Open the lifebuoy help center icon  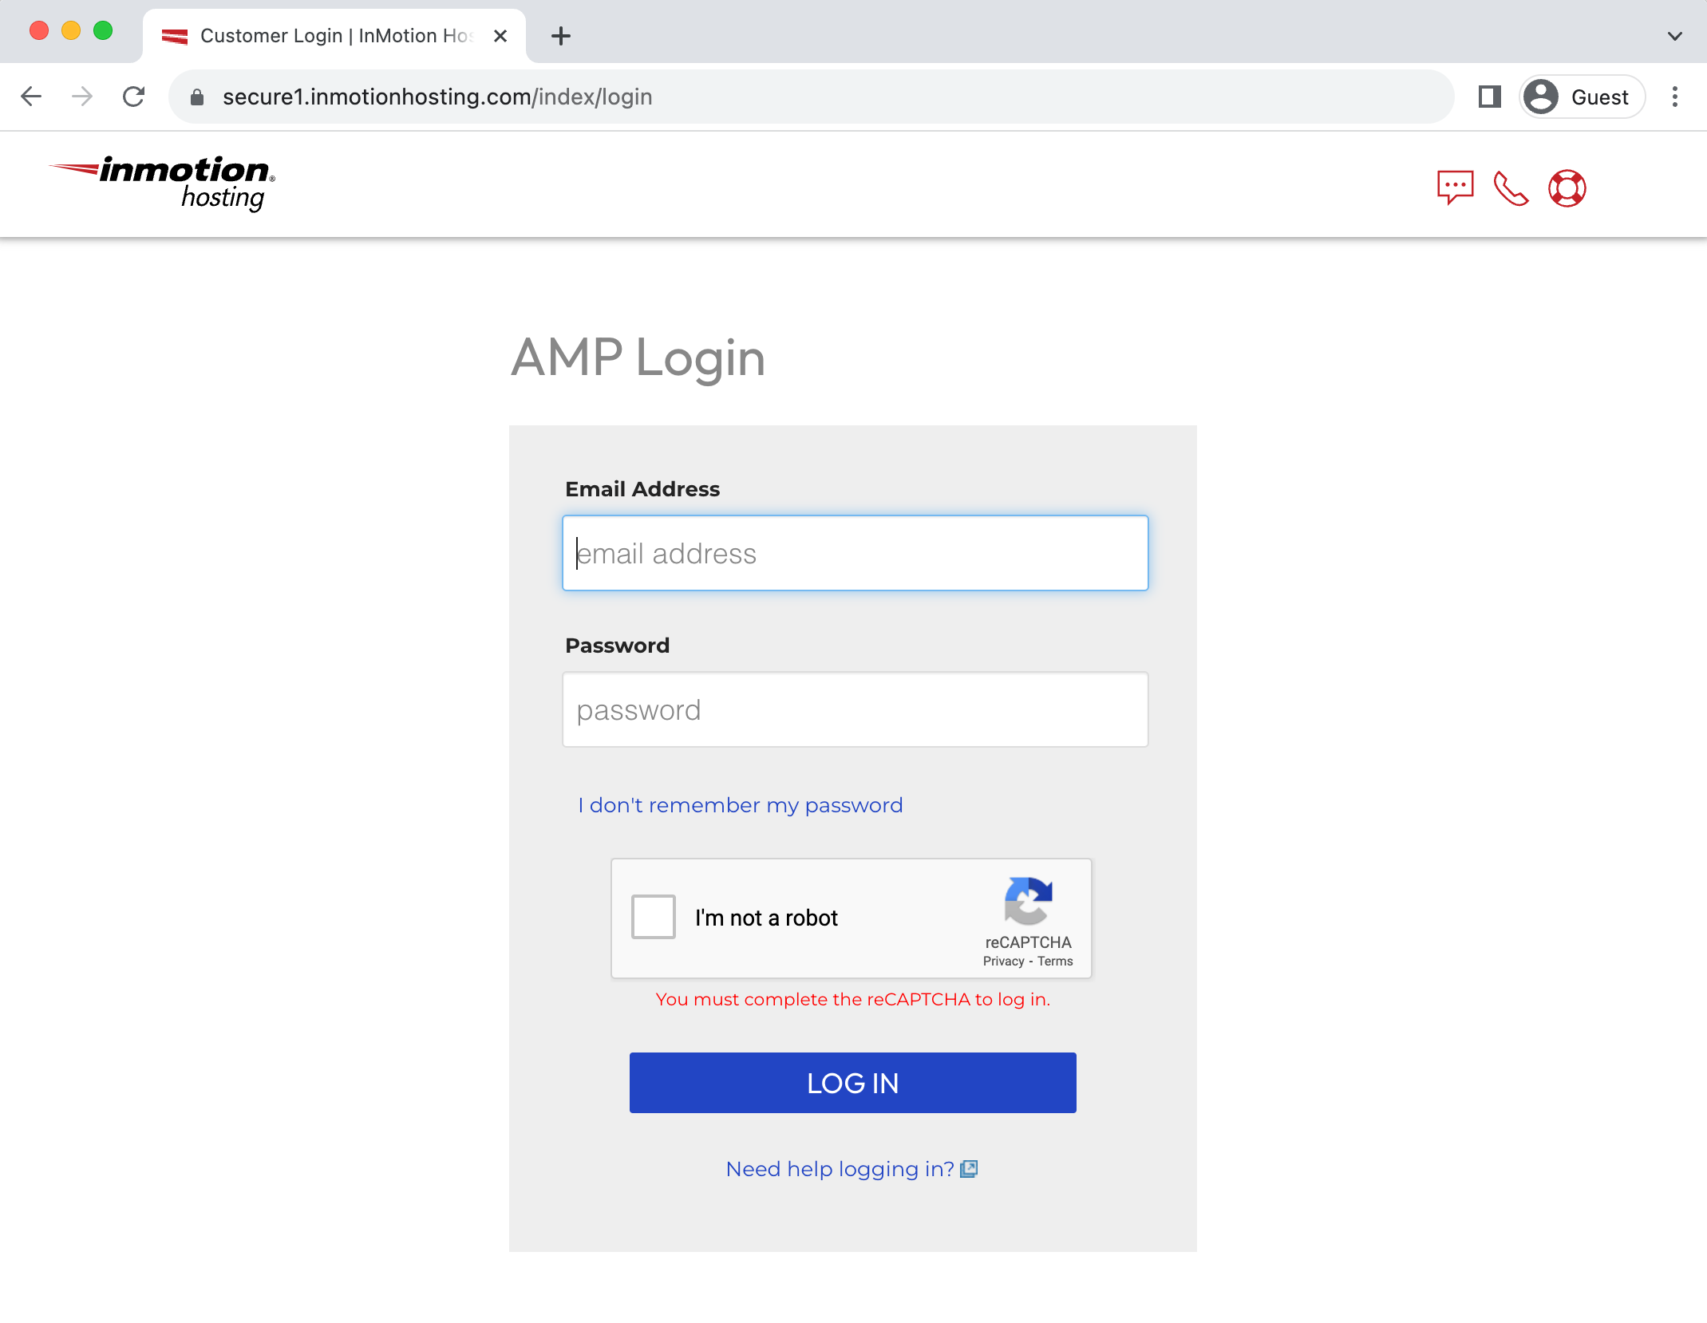click(1567, 188)
